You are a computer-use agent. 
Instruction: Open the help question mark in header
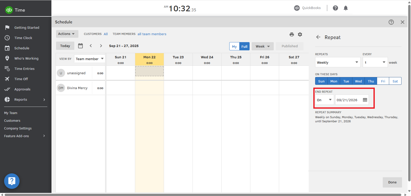click(x=335, y=8)
